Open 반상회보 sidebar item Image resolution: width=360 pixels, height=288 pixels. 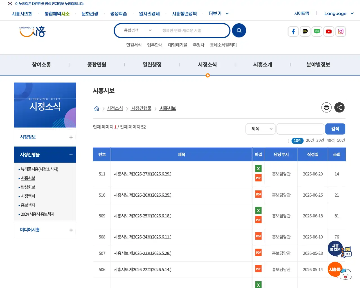(28, 187)
